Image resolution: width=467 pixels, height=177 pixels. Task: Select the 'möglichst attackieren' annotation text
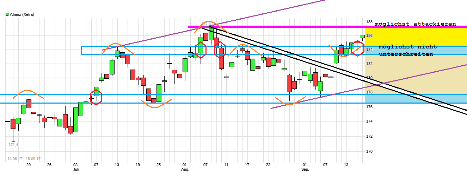(x=415, y=24)
